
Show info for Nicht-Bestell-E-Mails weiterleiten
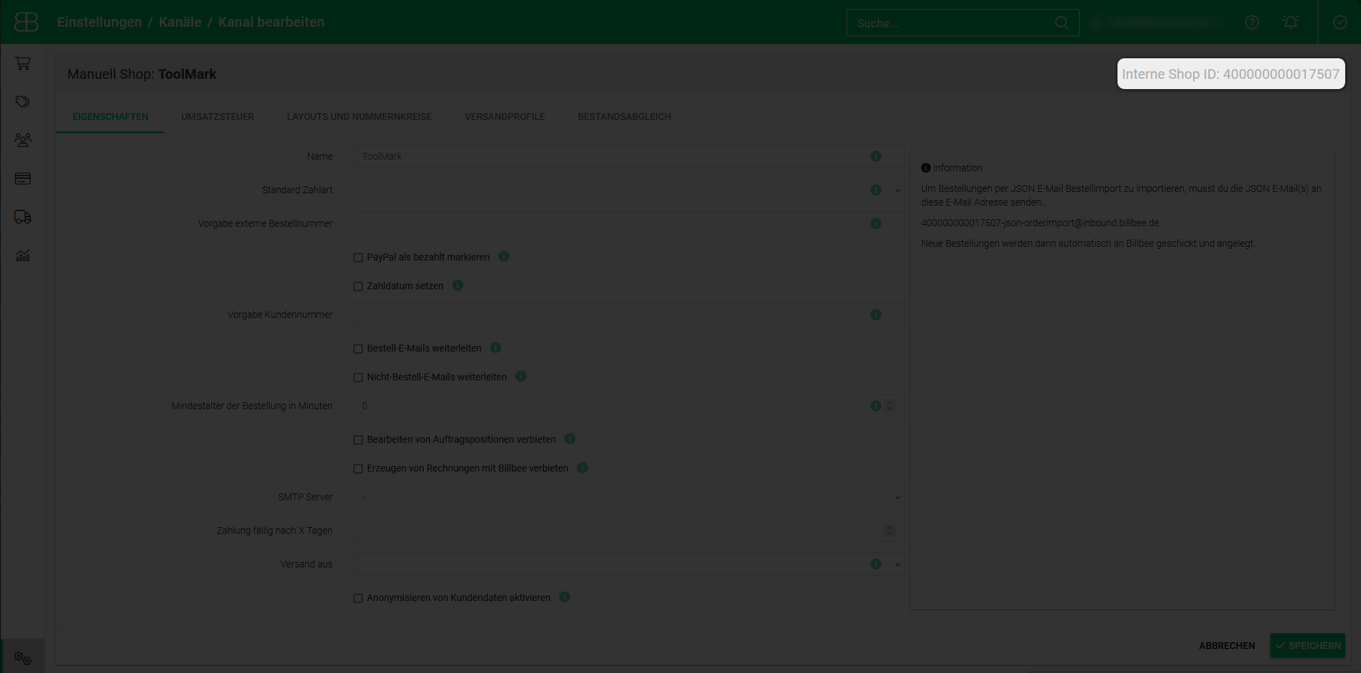click(521, 376)
